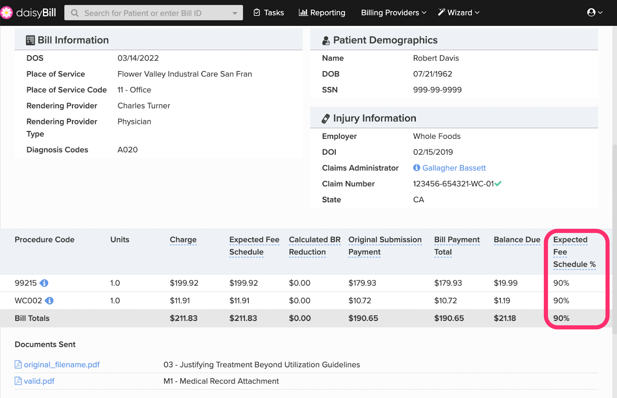Click the Procedure Code column header

[44, 240]
